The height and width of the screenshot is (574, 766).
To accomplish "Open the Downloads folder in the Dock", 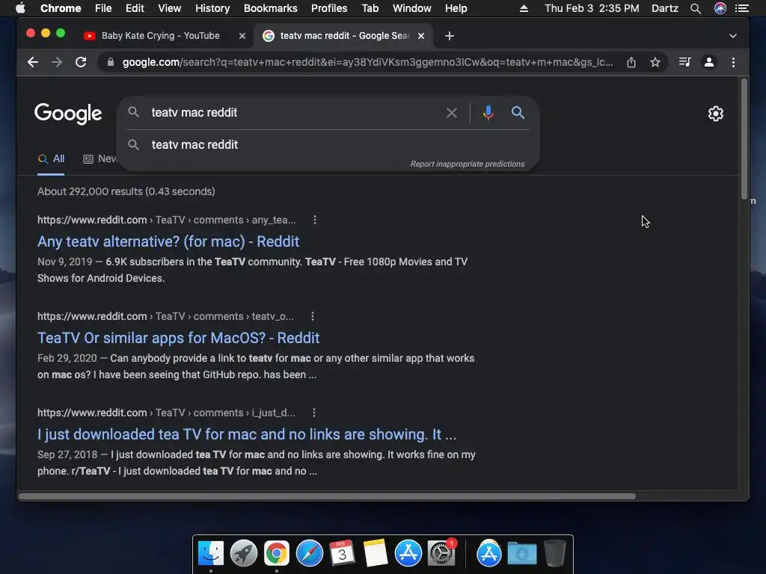I will pyautogui.click(x=521, y=554).
